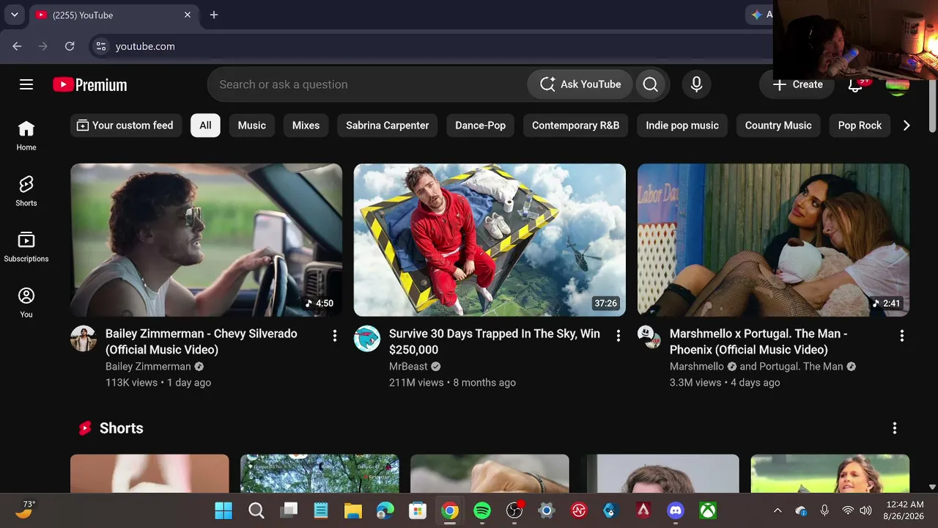The image size is (938, 528).
Task: Open MrBeast channel avatar
Action: (x=367, y=339)
